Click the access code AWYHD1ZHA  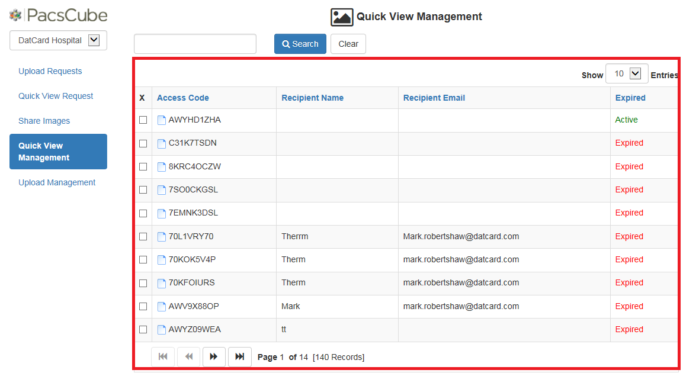click(x=195, y=120)
